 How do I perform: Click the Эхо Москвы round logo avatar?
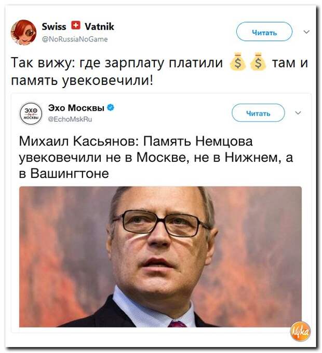click(x=31, y=113)
